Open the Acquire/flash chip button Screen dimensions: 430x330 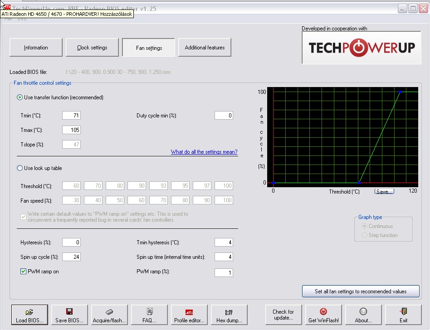coord(109,315)
